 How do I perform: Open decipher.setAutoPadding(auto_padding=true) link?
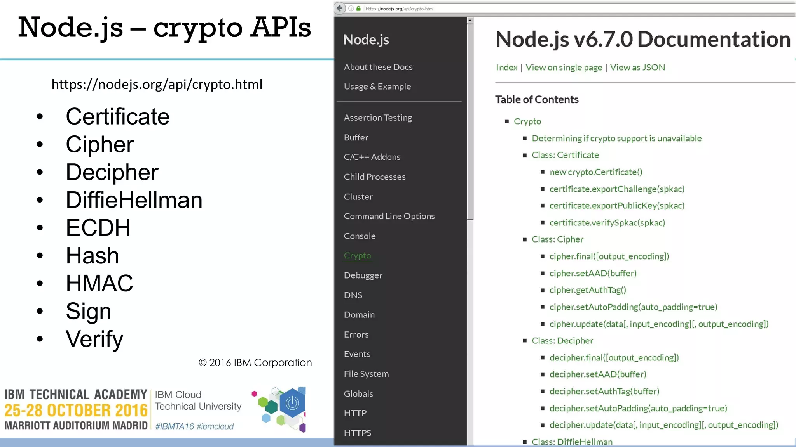click(638, 409)
